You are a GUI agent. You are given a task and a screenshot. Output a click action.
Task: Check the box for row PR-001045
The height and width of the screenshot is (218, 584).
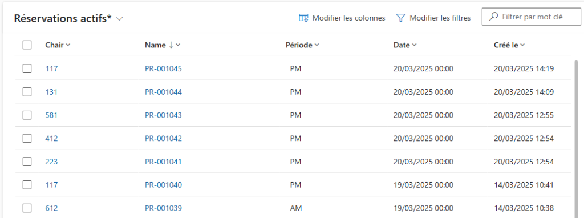pyautogui.click(x=27, y=68)
